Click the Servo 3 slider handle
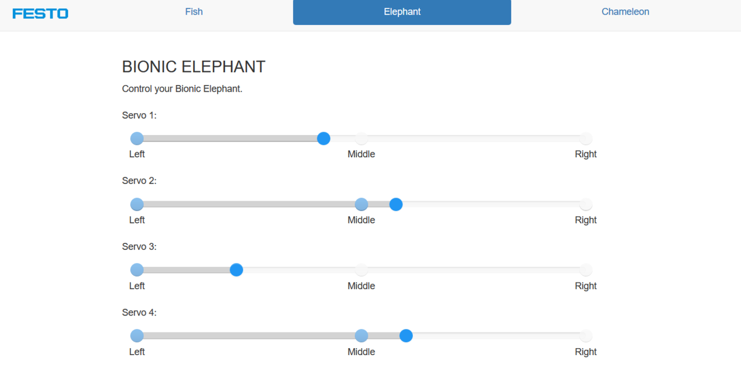Image resolution: width=741 pixels, height=379 pixels. 237,270
